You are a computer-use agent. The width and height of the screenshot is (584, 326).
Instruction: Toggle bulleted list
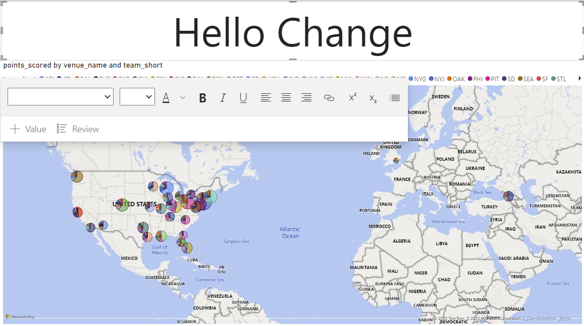394,97
